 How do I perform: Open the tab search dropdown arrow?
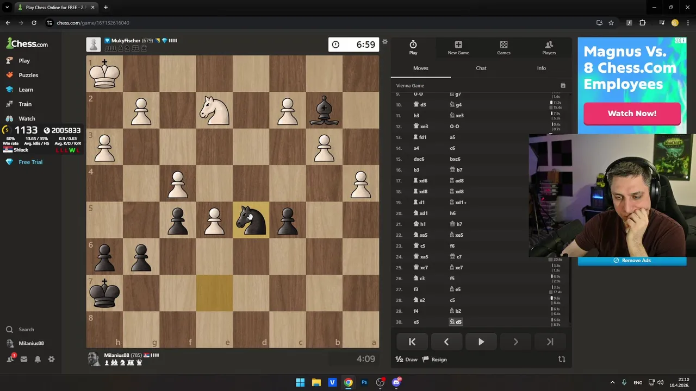coord(7,8)
